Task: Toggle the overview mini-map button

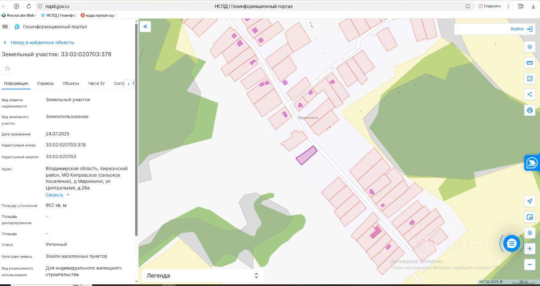Action: [x=530, y=217]
